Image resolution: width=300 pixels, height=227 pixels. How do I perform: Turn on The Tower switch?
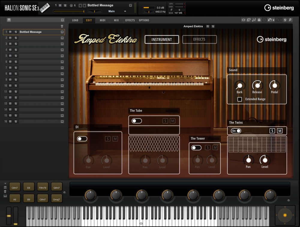tap(196, 148)
